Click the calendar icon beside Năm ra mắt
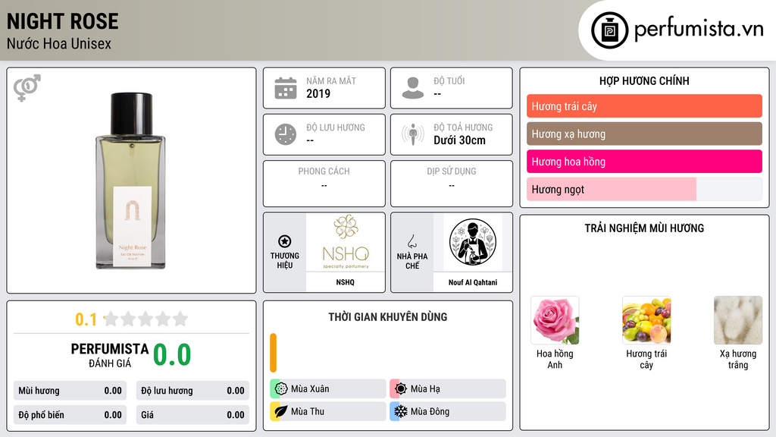776x437 pixels. [286, 88]
